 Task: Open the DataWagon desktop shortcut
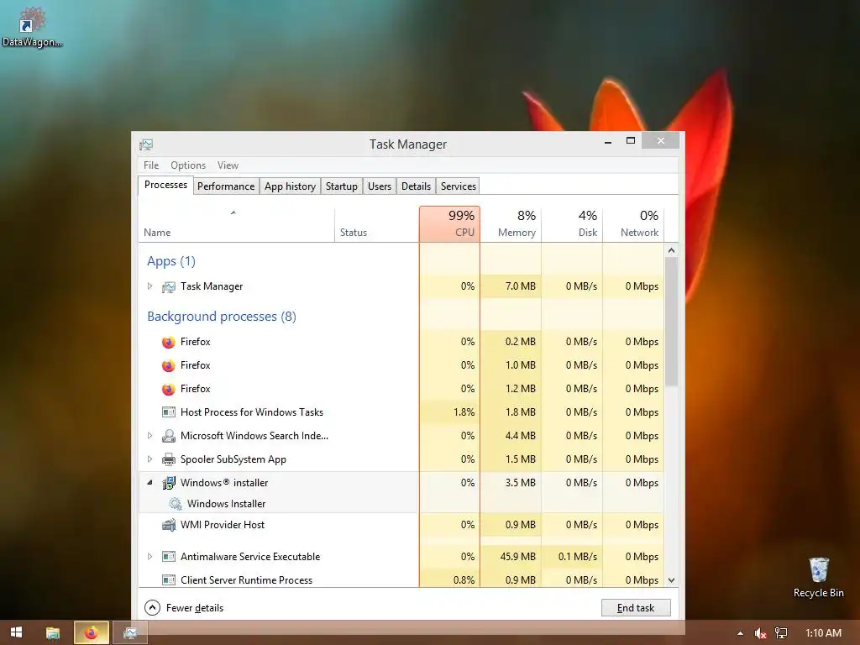pos(32,26)
